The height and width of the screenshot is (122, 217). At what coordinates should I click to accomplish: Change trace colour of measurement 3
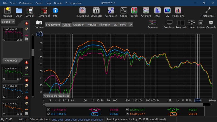[26, 91]
